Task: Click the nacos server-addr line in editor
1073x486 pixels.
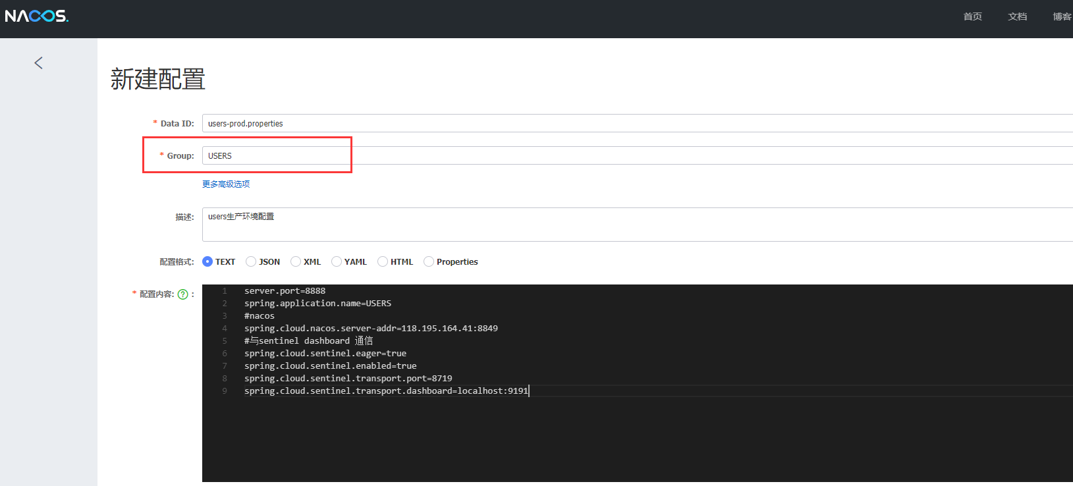Action: point(371,329)
